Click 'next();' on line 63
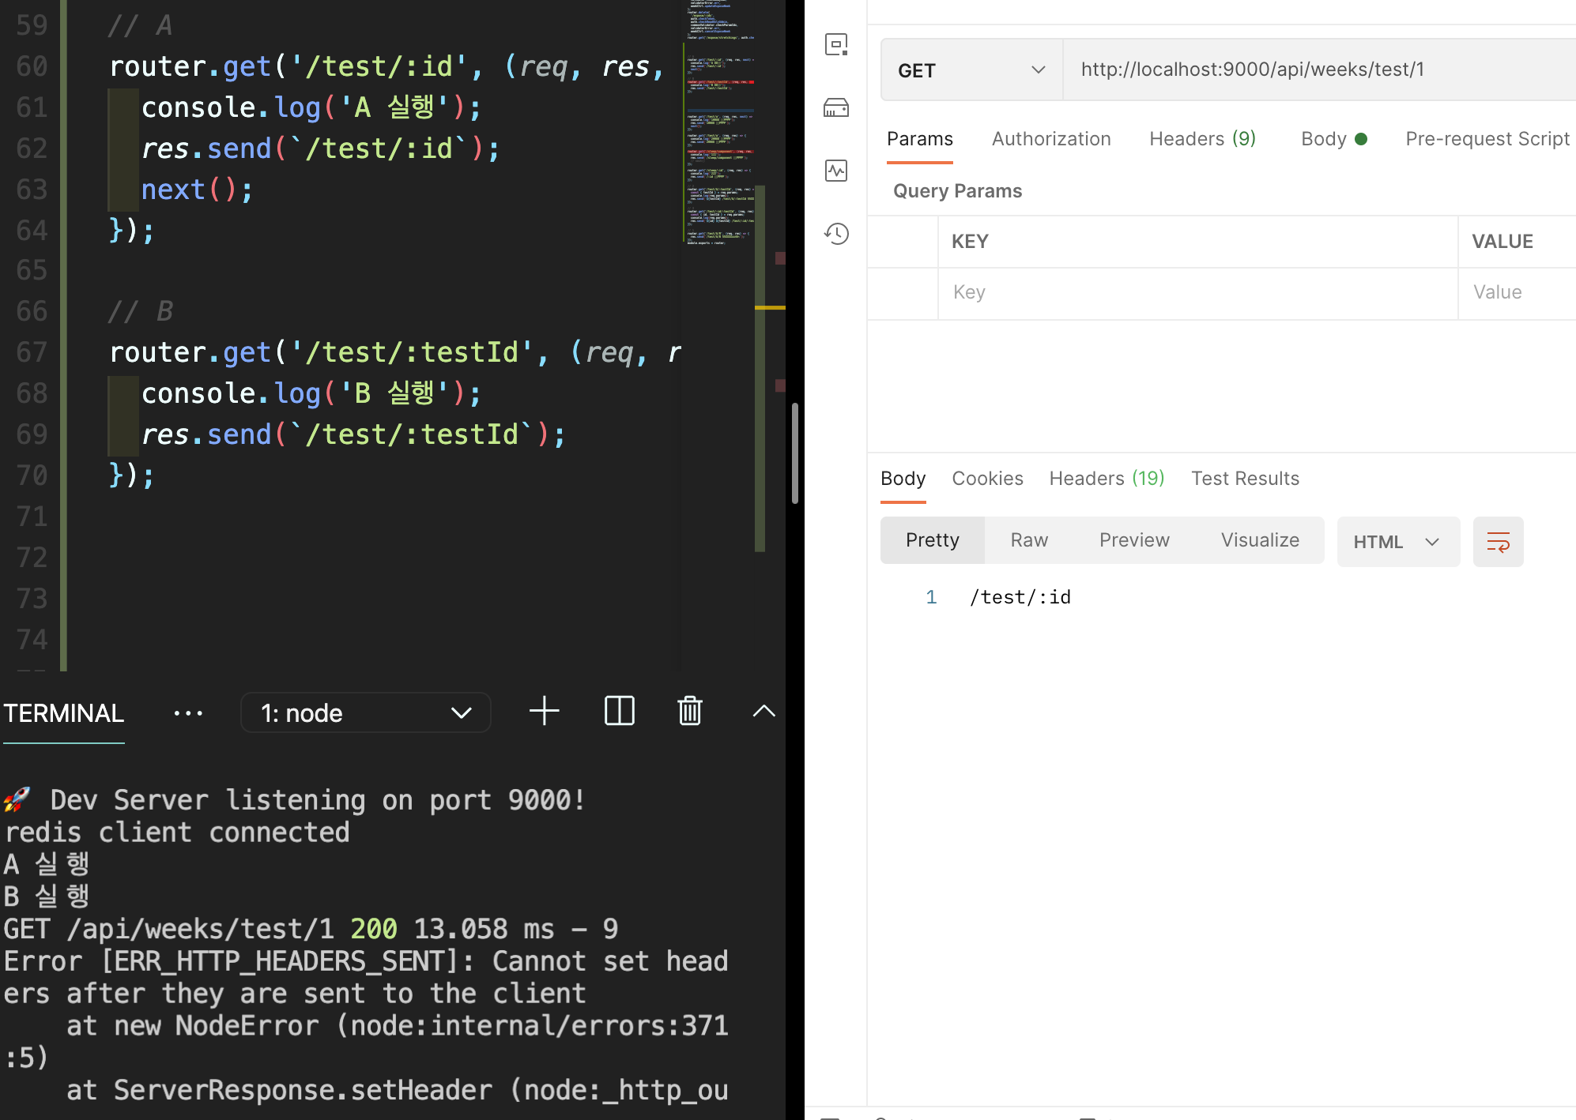The height and width of the screenshot is (1120, 1576). pos(197,190)
